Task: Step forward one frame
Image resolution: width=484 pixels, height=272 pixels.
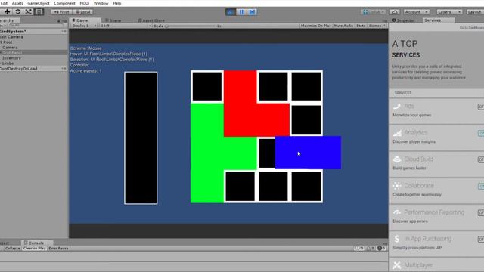Action: click(252, 12)
